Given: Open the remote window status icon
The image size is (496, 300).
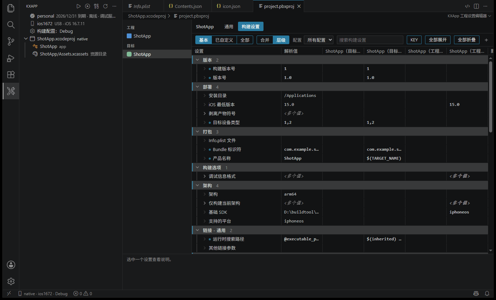Looking at the screenshot, I should (9, 293).
